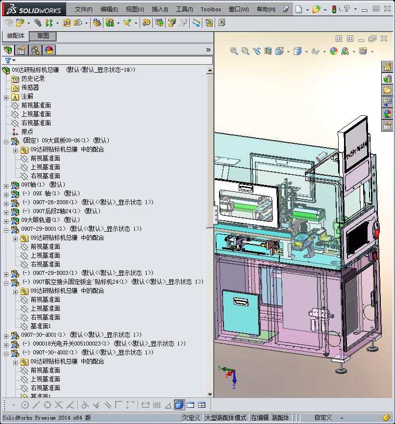Click the Show Hidden Components icon
Screen dimensions: 395x424
pyautogui.click(x=97, y=23)
